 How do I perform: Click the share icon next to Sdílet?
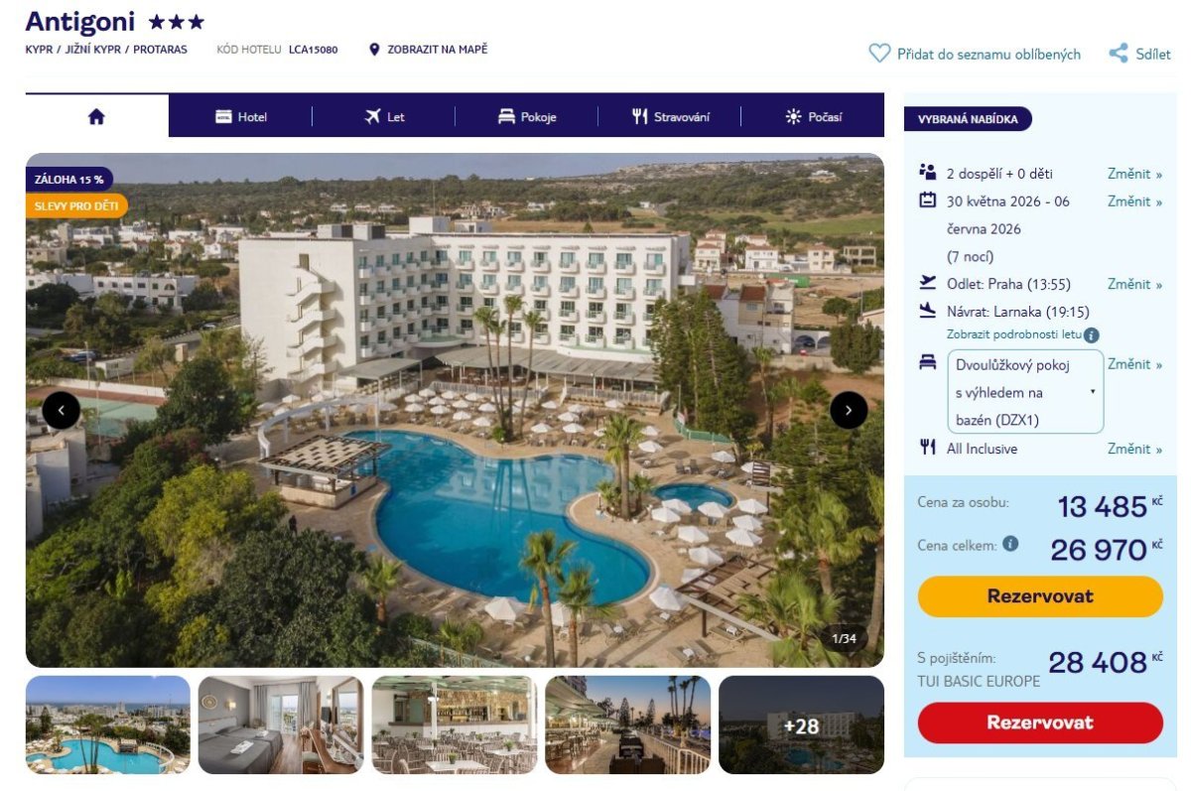point(1119,54)
